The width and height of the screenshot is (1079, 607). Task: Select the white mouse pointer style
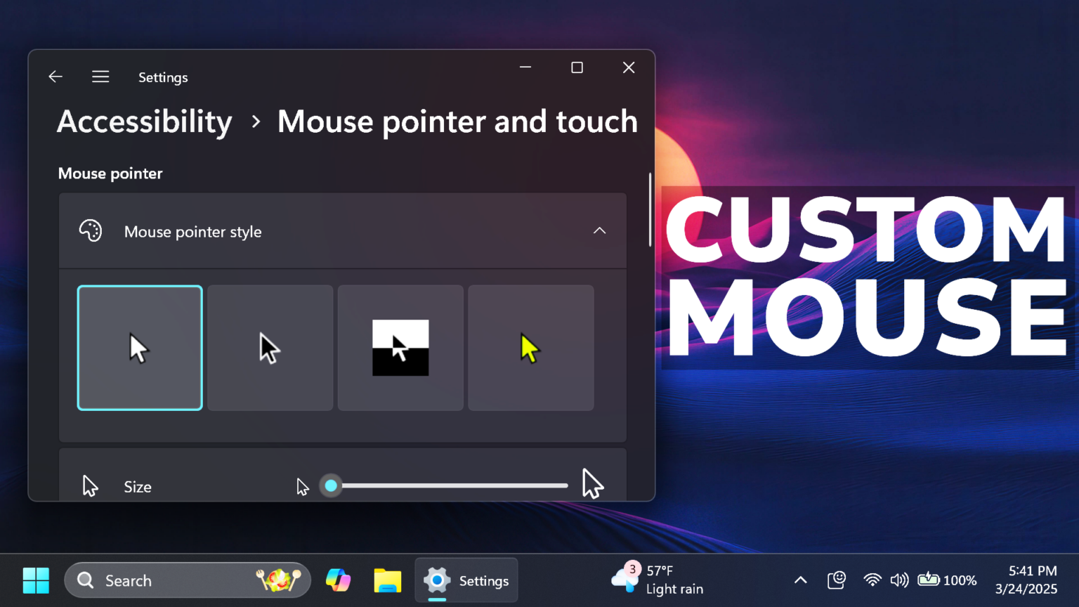[x=139, y=347]
